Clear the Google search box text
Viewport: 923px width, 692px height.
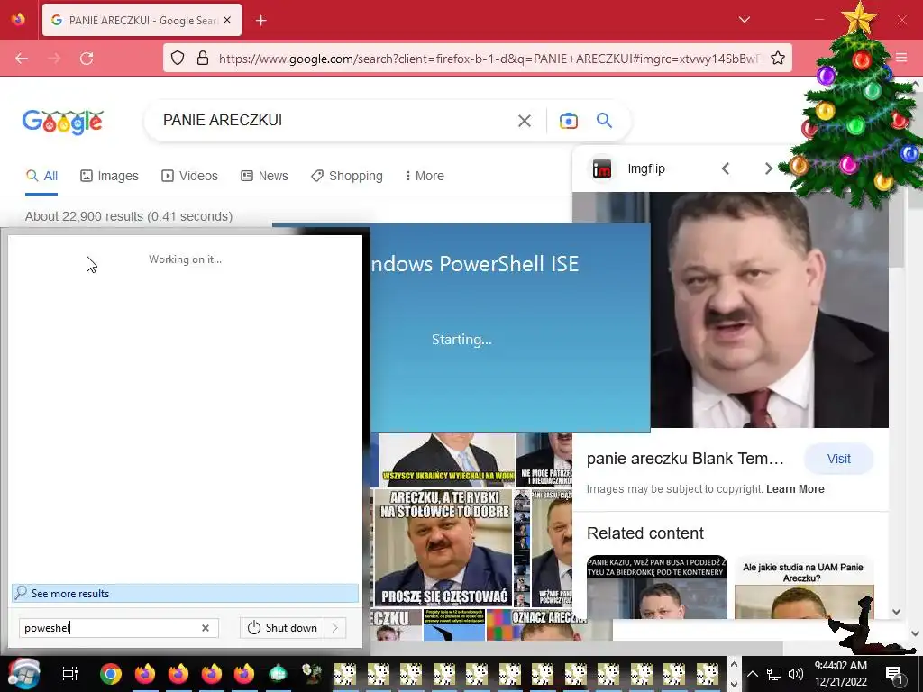pos(524,121)
